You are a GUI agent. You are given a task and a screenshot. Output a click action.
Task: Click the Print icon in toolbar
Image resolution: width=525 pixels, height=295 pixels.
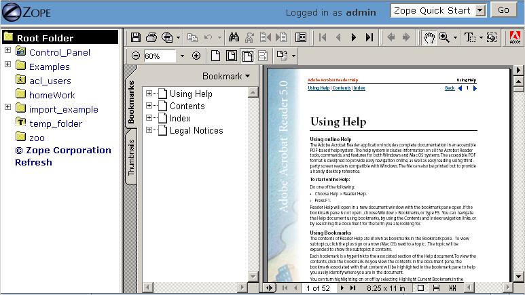[151, 37]
